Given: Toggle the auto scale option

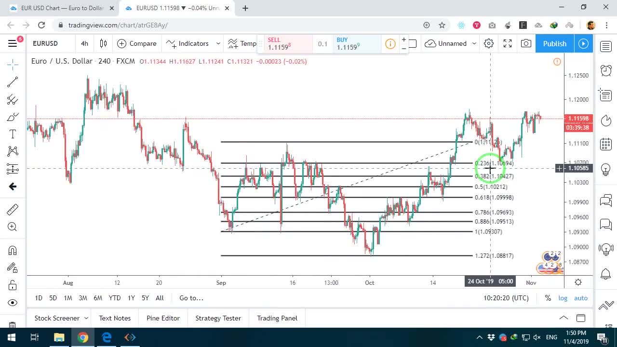Looking at the screenshot, I should (581, 298).
